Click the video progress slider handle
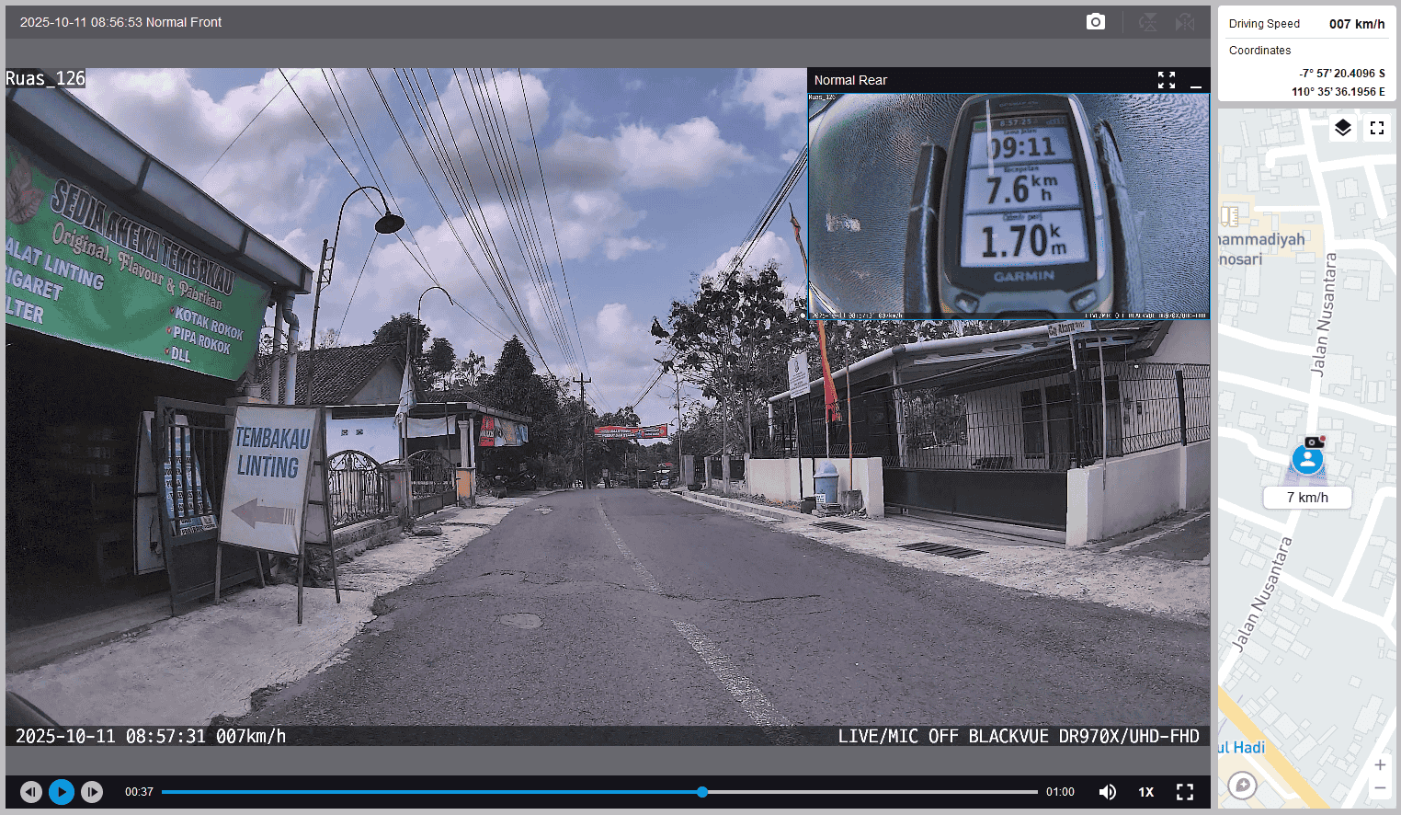The image size is (1401, 815). point(702,792)
